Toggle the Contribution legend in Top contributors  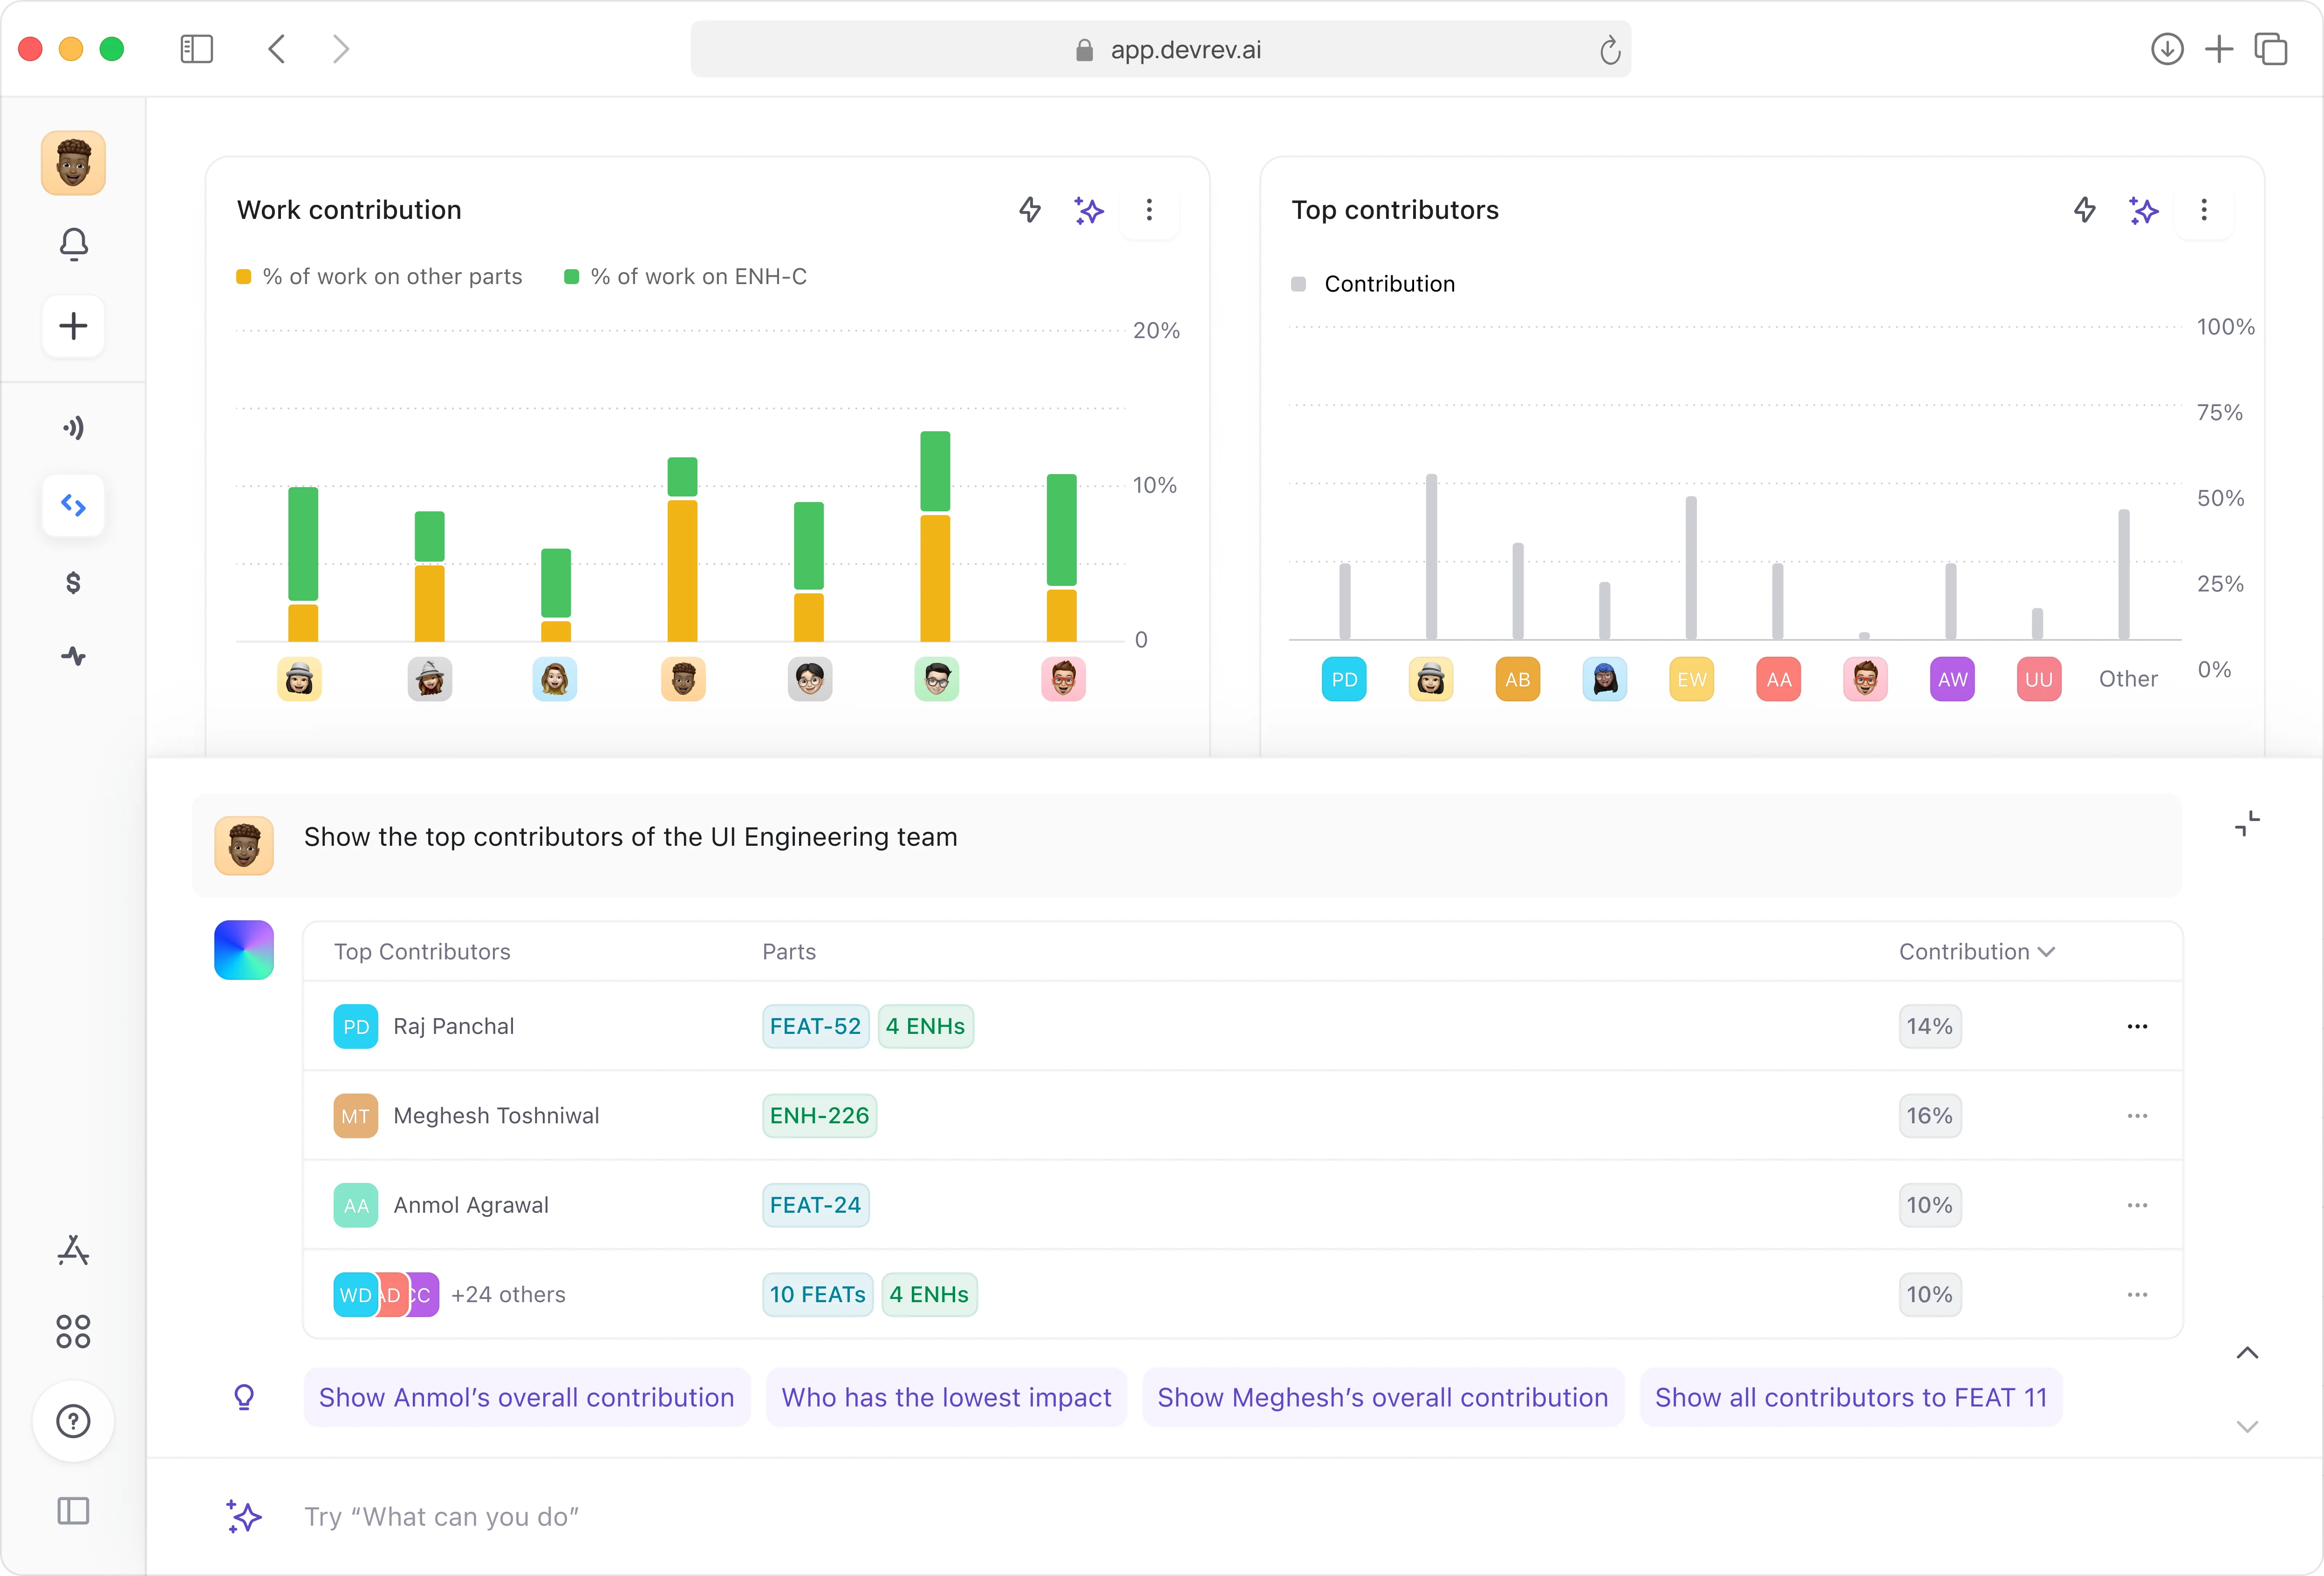tap(1373, 284)
